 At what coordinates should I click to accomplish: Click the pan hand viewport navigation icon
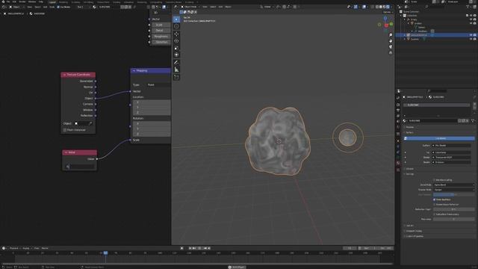click(391, 41)
